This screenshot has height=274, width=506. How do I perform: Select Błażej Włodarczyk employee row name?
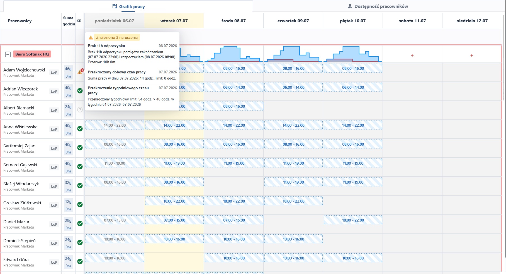pos(21,184)
